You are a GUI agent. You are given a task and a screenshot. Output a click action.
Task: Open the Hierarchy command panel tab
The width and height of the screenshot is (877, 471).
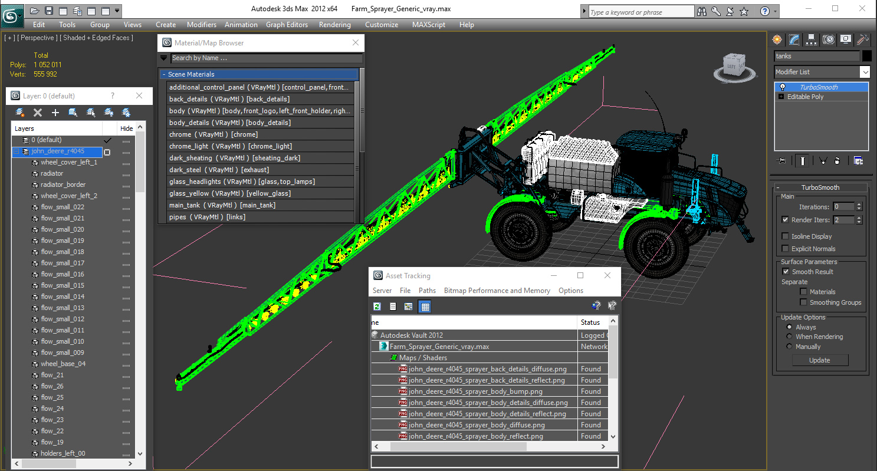[x=811, y=39]
